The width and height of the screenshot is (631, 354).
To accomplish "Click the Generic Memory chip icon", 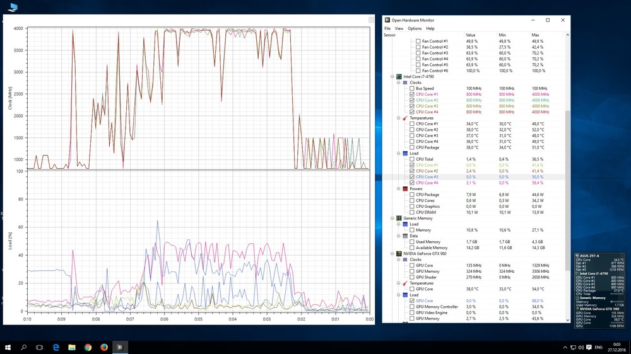I will click(x=399, y=219).
